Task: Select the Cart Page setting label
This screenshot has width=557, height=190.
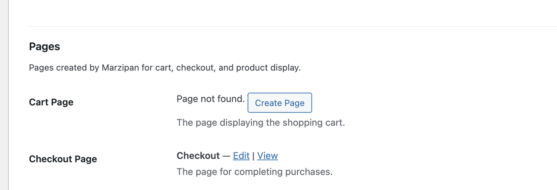Action: [51, 102]
